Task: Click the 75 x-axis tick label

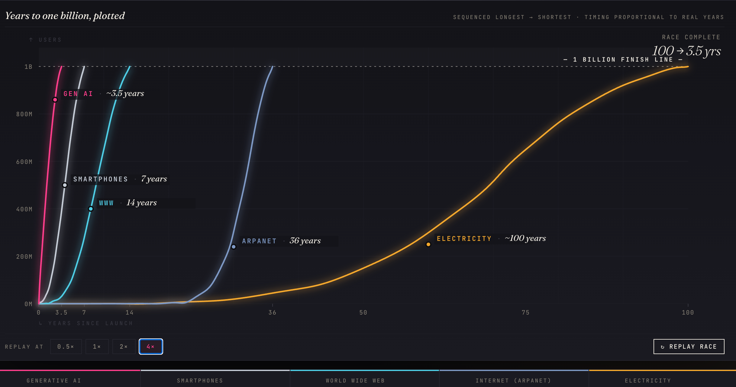Action: (x=526, y=312)
